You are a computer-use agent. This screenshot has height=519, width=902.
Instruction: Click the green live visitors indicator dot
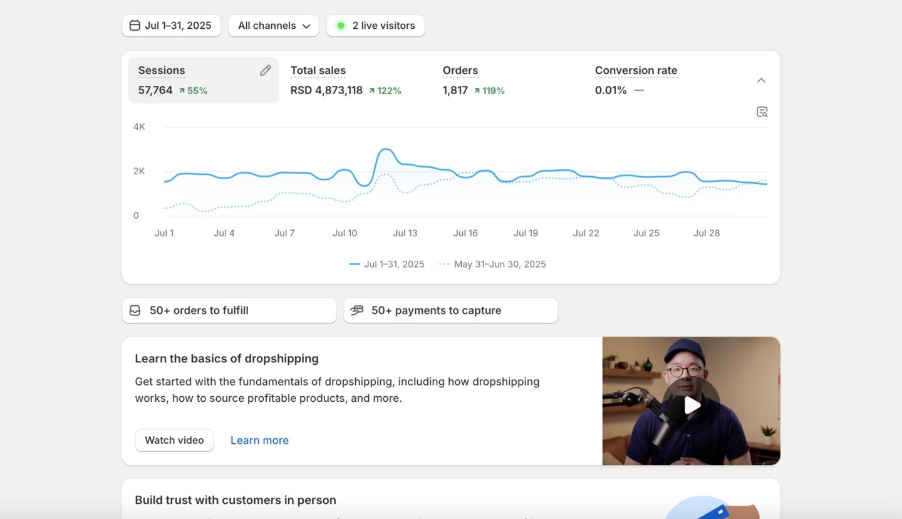[x=341, y=26]
